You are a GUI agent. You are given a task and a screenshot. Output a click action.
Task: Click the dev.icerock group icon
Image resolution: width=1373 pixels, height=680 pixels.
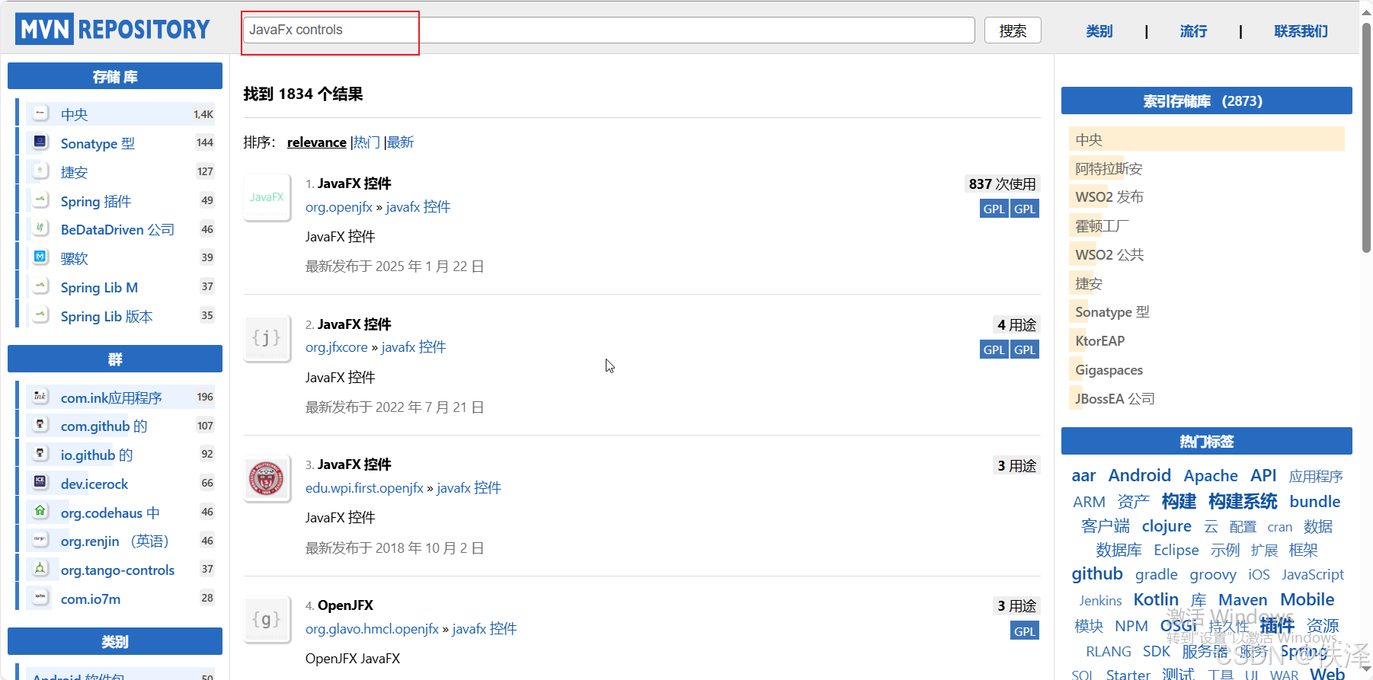pos(40,483)
